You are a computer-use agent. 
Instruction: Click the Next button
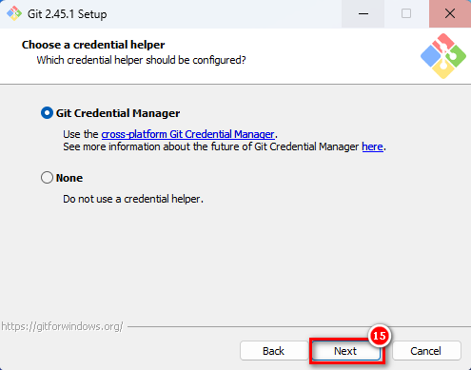tap(346, 351)
